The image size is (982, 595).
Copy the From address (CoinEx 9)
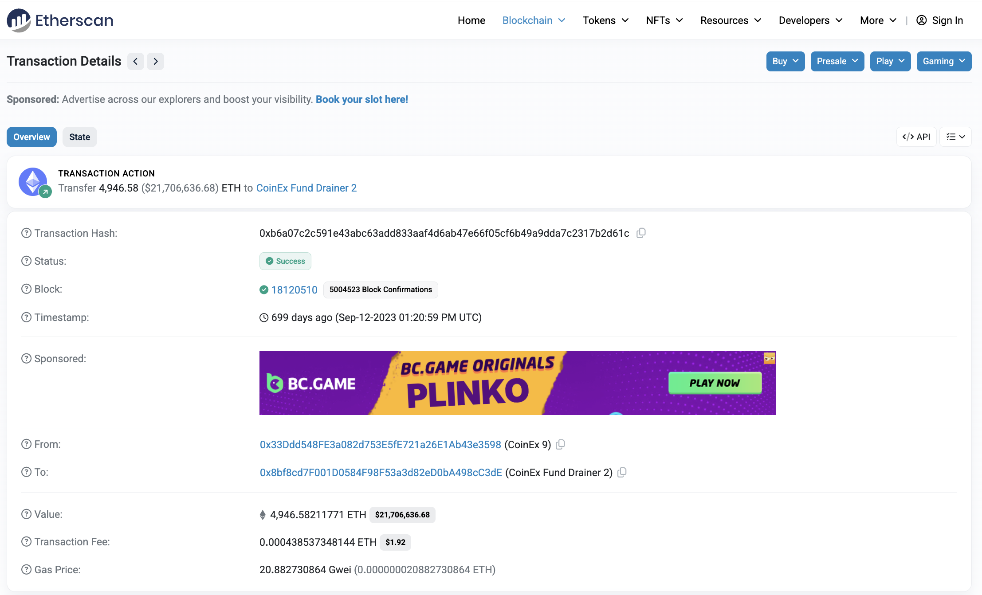click(561, 444)
